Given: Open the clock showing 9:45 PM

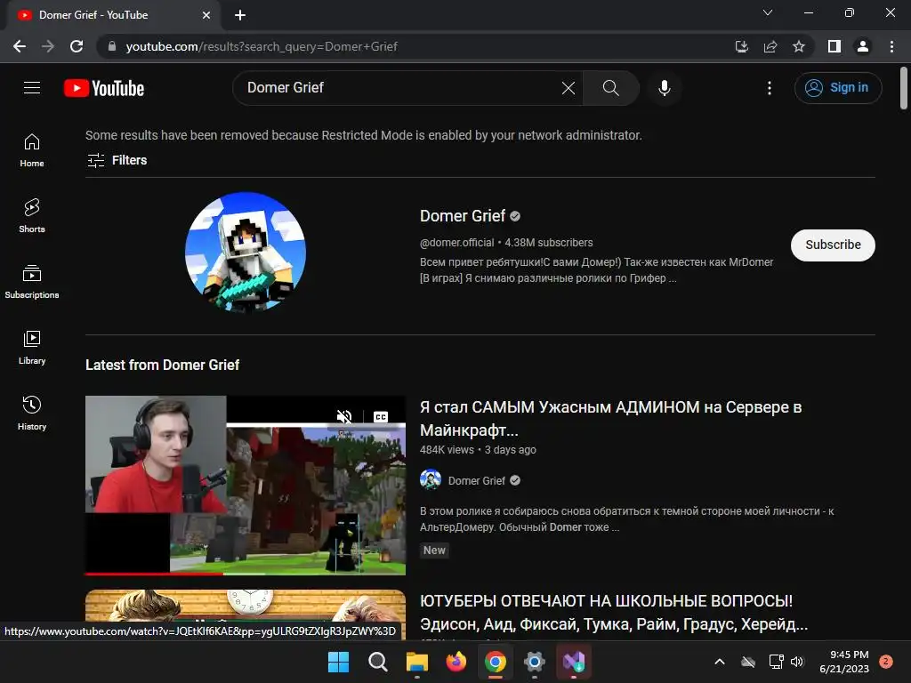Looking at the screenshot, I should 844,662.
